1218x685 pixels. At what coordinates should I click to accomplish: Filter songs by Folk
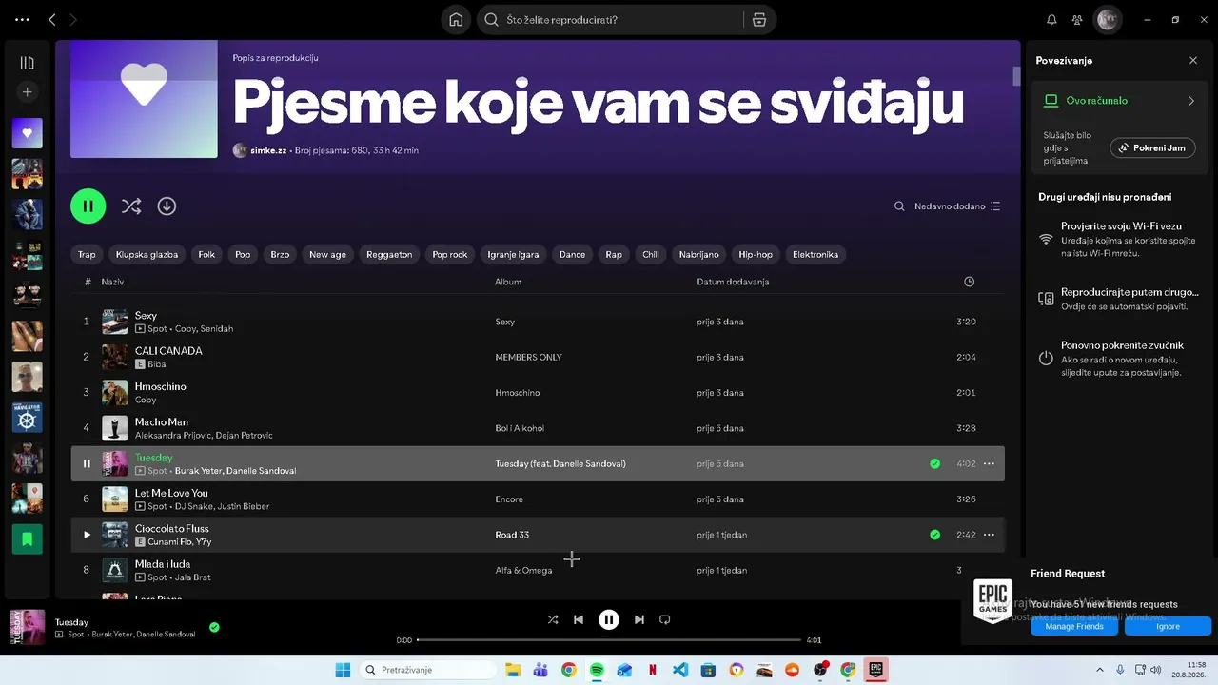tap(206, 255)
